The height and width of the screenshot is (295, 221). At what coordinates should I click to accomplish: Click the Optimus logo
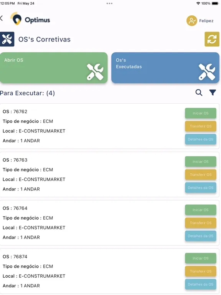[x=30, y=18]
